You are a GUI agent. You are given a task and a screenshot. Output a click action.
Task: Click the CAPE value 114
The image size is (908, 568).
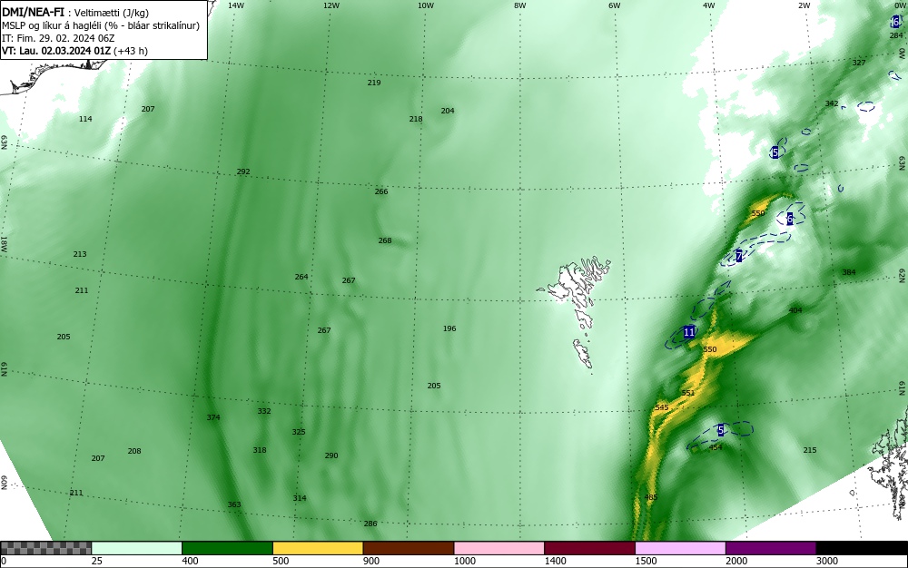tap(85, 119)
